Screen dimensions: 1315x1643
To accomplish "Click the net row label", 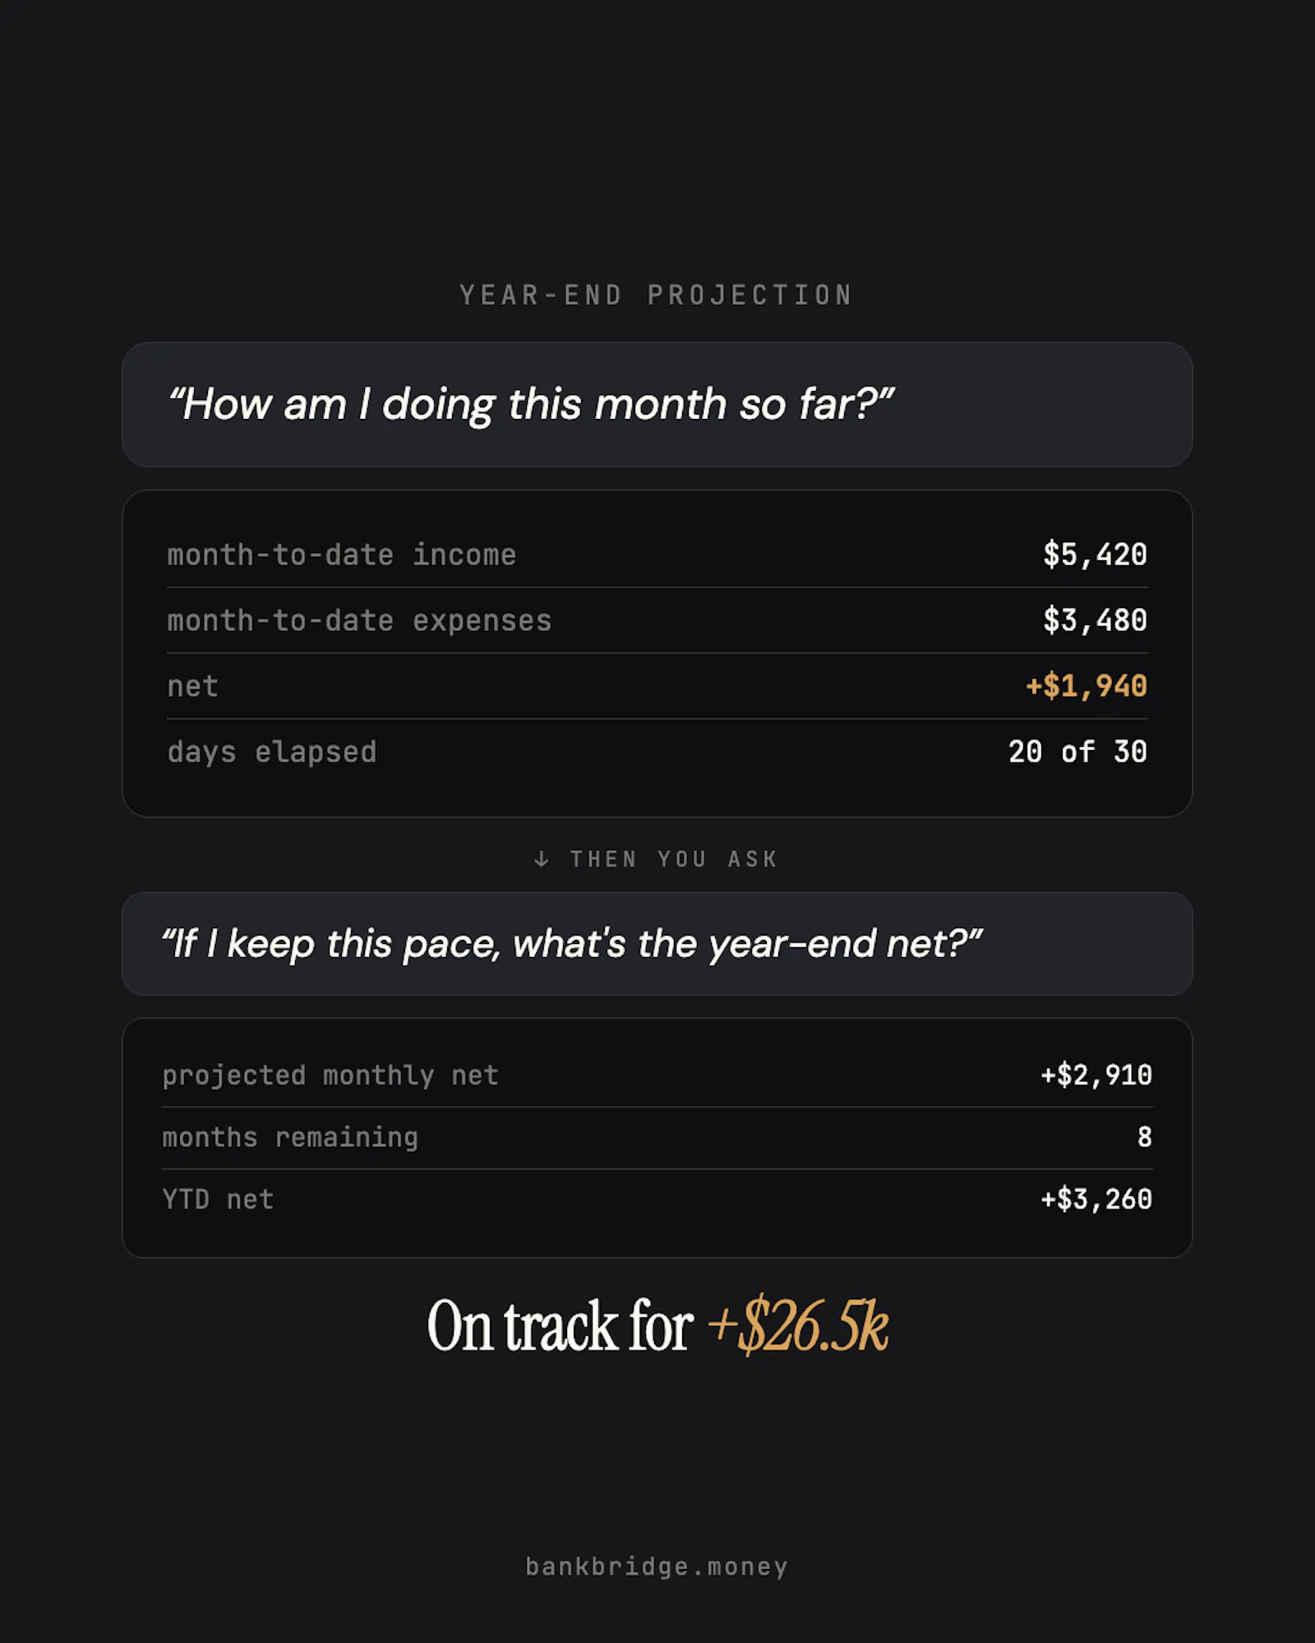I will (x=193, y=686).
